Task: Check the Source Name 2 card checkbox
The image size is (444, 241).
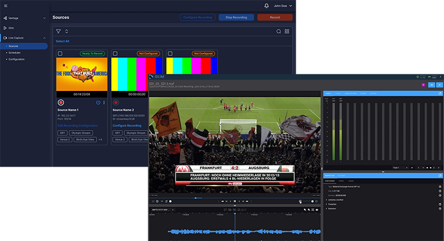Action: [x=115, y=53]
